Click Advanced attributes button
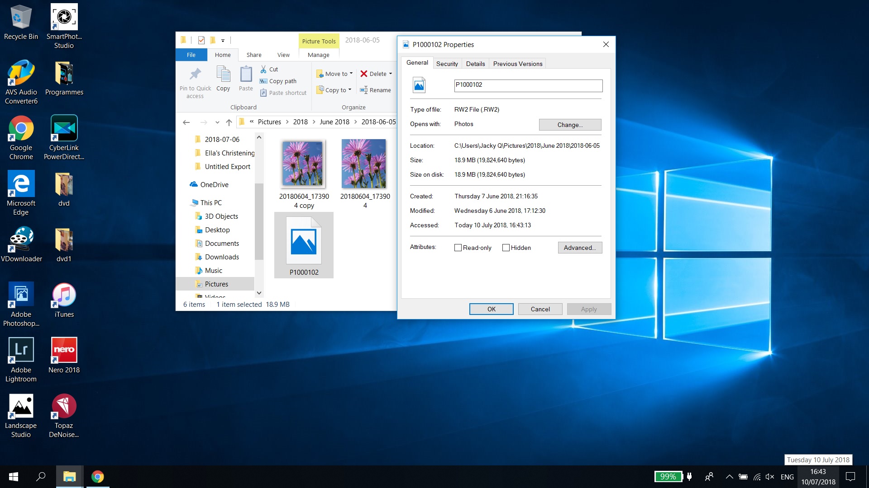 pos(579,247)
